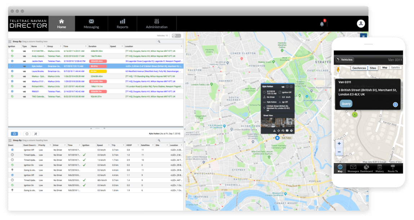Open the Name column filter dropdown
The image size is (414, 220).
click(x=44, y=46)
